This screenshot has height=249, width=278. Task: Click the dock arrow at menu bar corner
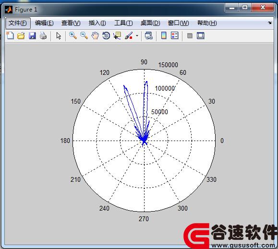tap(270, 23)
